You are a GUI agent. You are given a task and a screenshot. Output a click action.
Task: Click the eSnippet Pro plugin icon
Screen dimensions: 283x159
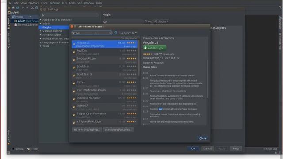click(x=74, y=123)
